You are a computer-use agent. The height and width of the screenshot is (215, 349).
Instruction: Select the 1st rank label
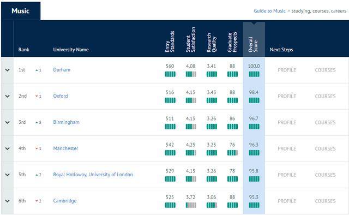click(22, 70)
